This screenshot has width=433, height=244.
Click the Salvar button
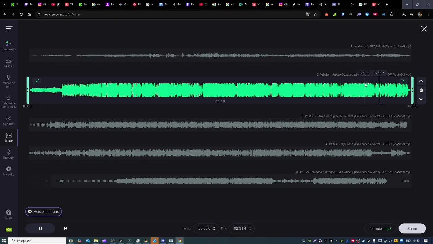(412, 229)
